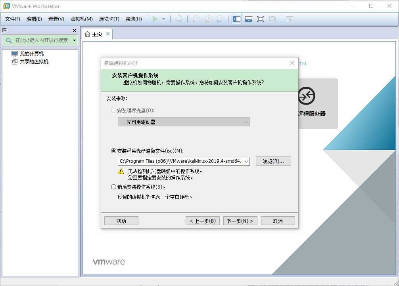Select the installer disc radio button
The height and width of the screenshot is (286, 399).
113,111
